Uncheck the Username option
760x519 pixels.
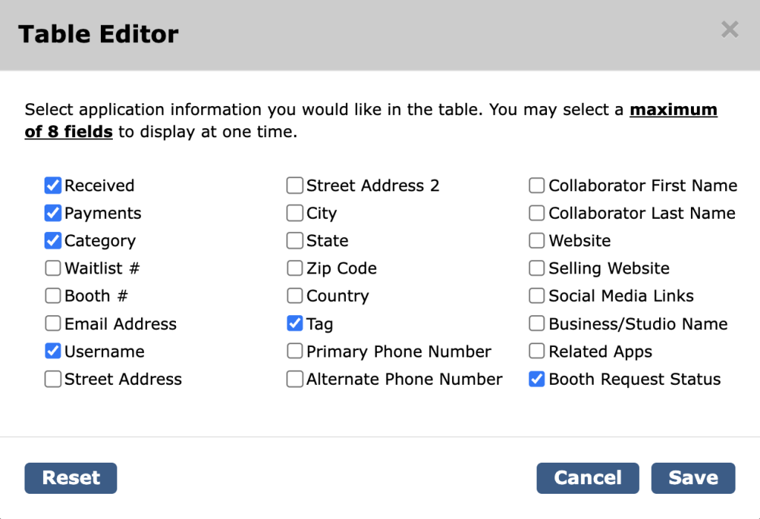coord(53,351)
